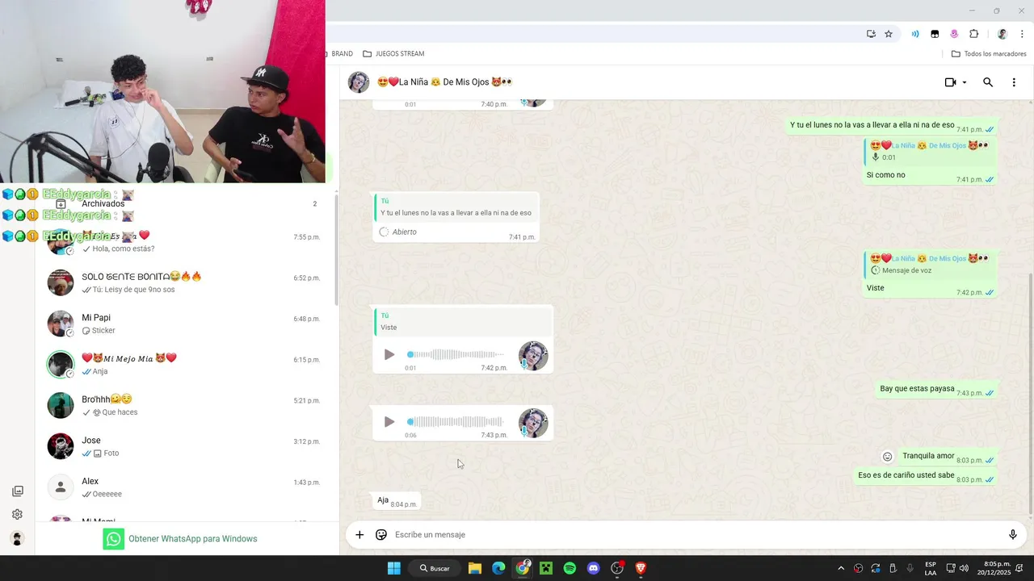Open the chat showing Hola, como estás?
This screenshot has height=581, width=1034.
(186, 242)
